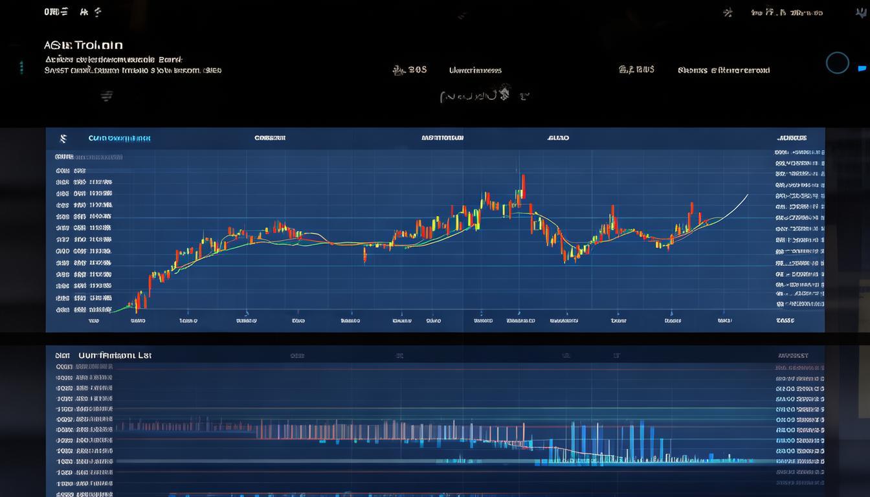870x497 pixels.
Task: Click the teal vertical dots icon at far left
Action: pyautogui.click(x=21, y=67)
